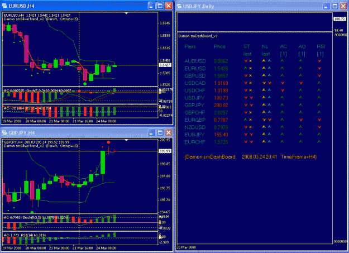Image resolution: width=349 pixels, height=253 pixels.
Task: Maximize the GBPJPY,H4 chart window
Action: [160, 133]
